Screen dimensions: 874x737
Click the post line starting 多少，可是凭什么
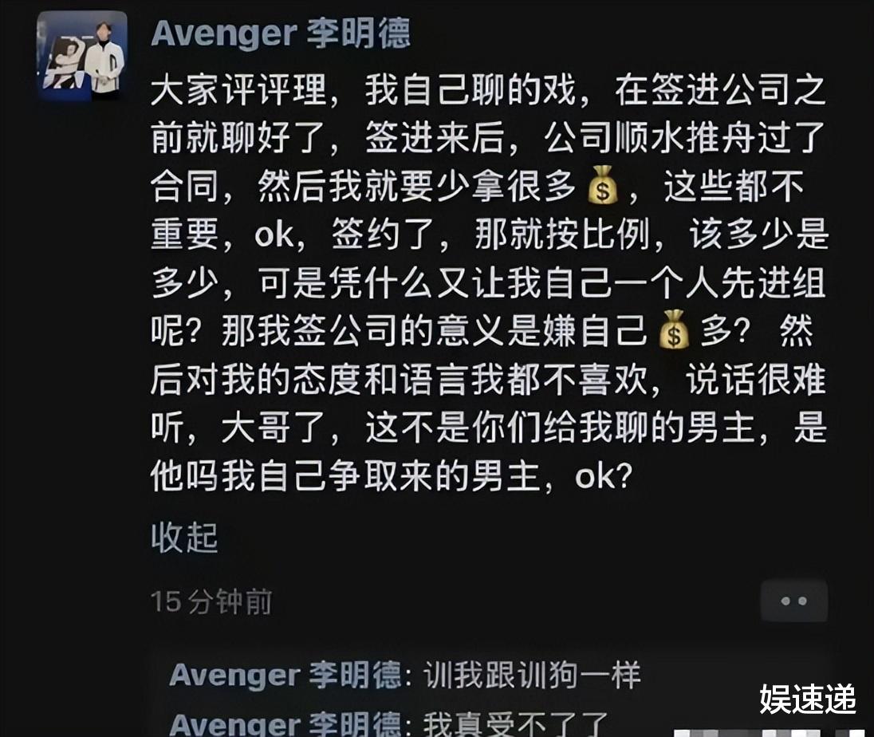(x=488, y=282)
